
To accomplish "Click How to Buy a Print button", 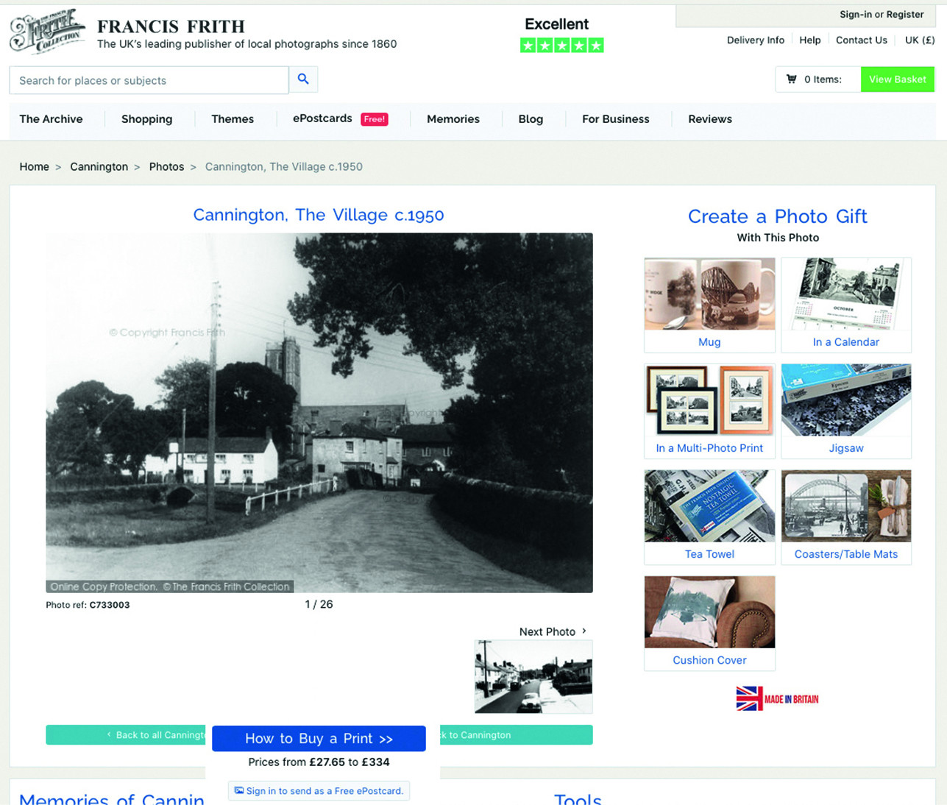I will pos(319,739).
